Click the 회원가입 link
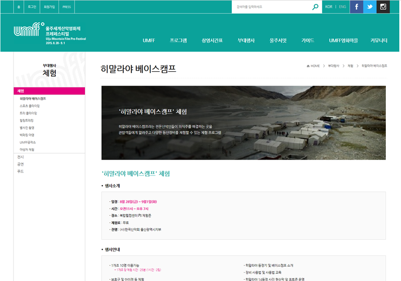The height and width of the screenshot is (281, 401). tap(49, 7)
